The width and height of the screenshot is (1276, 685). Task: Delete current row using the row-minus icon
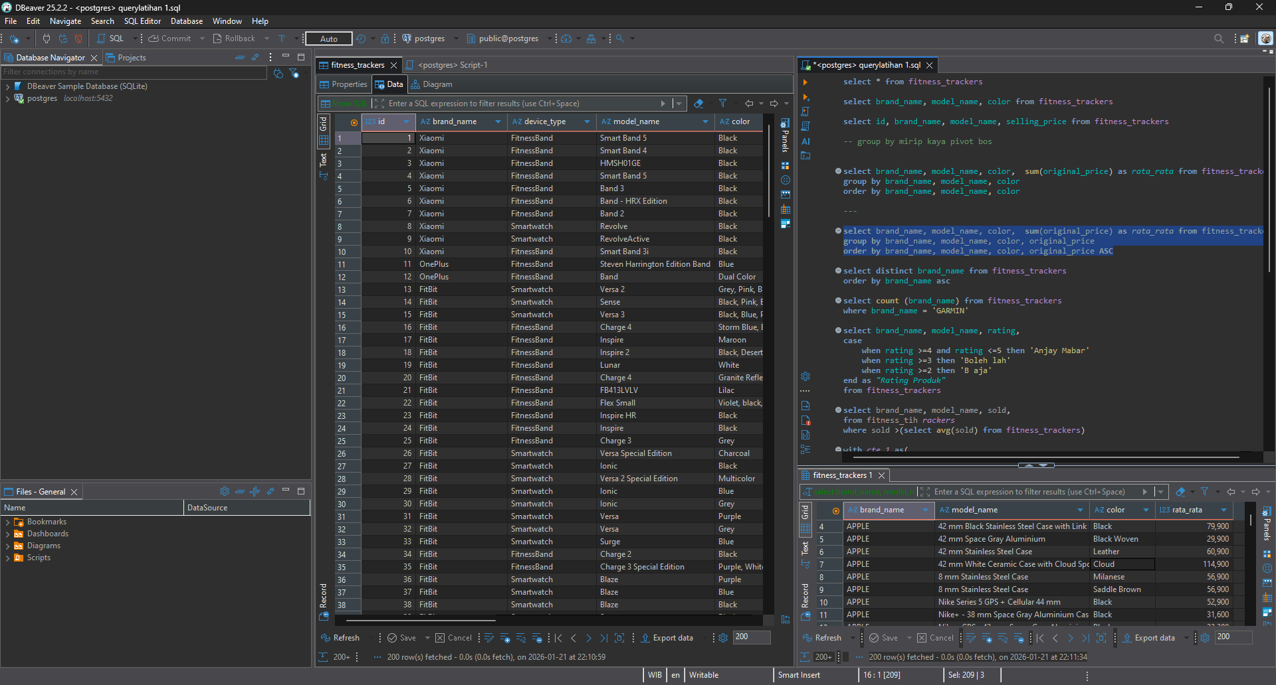pos(538,638)
